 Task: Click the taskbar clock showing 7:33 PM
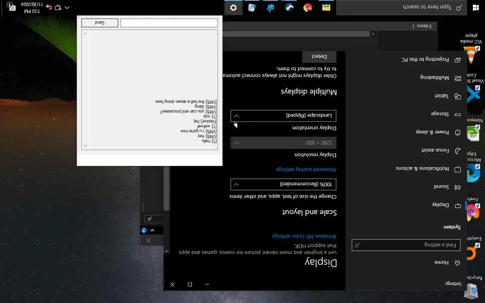click(x=32, y=8)
